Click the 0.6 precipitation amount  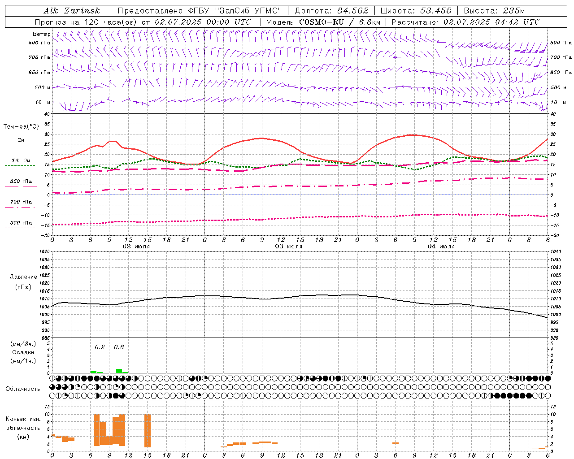pyautogui.click(x=119, y=347)
